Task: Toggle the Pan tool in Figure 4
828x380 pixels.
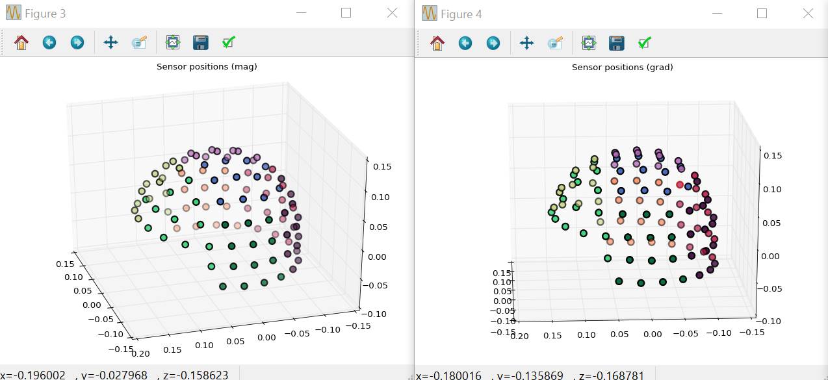Action: pos(526,43)
